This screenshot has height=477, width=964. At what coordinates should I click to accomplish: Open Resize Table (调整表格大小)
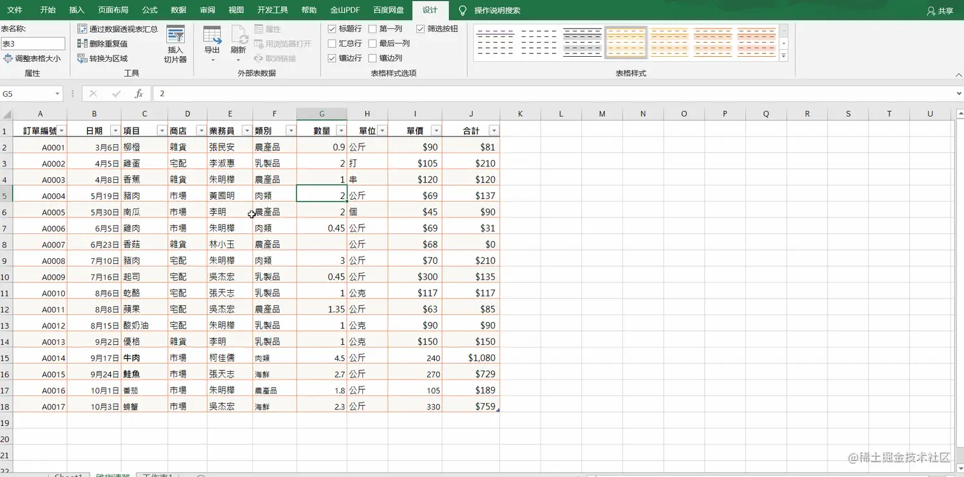click(x=33, y=58)
